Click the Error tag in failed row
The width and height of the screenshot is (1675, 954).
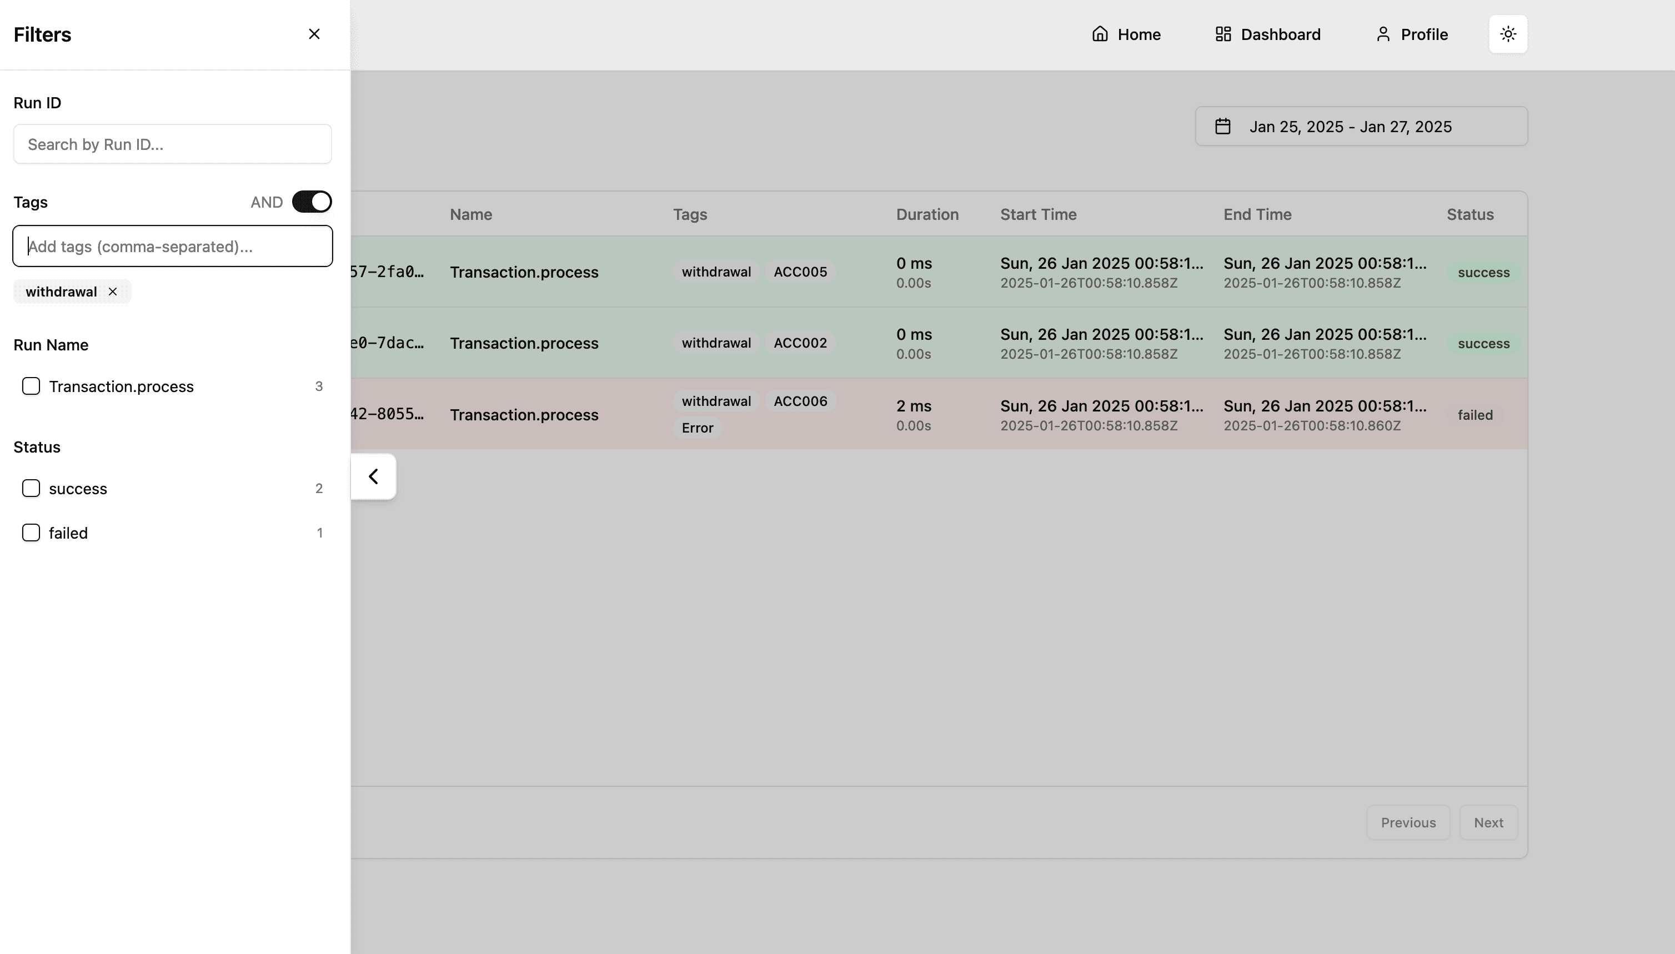[x=697, y=428]
